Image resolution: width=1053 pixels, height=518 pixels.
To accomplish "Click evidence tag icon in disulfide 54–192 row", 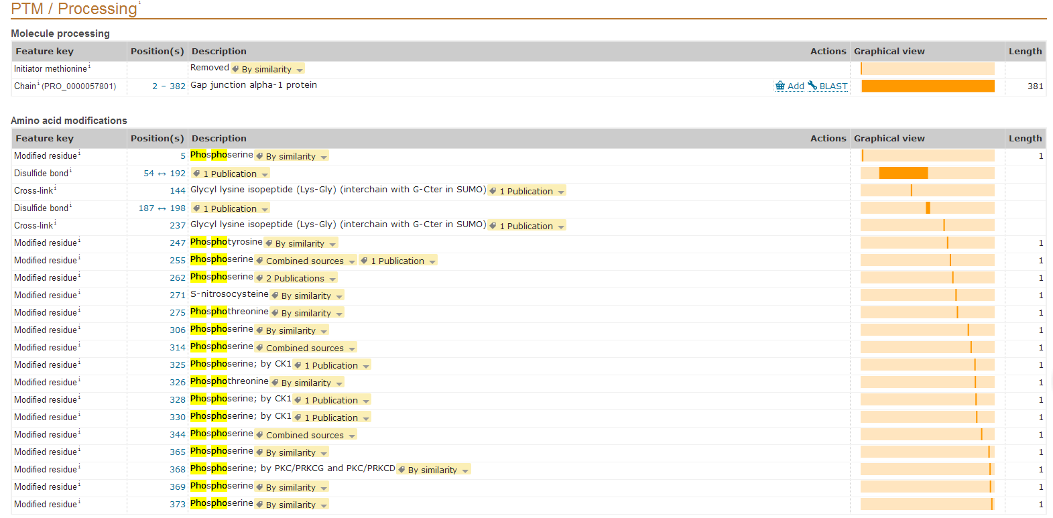I will 196,174.
